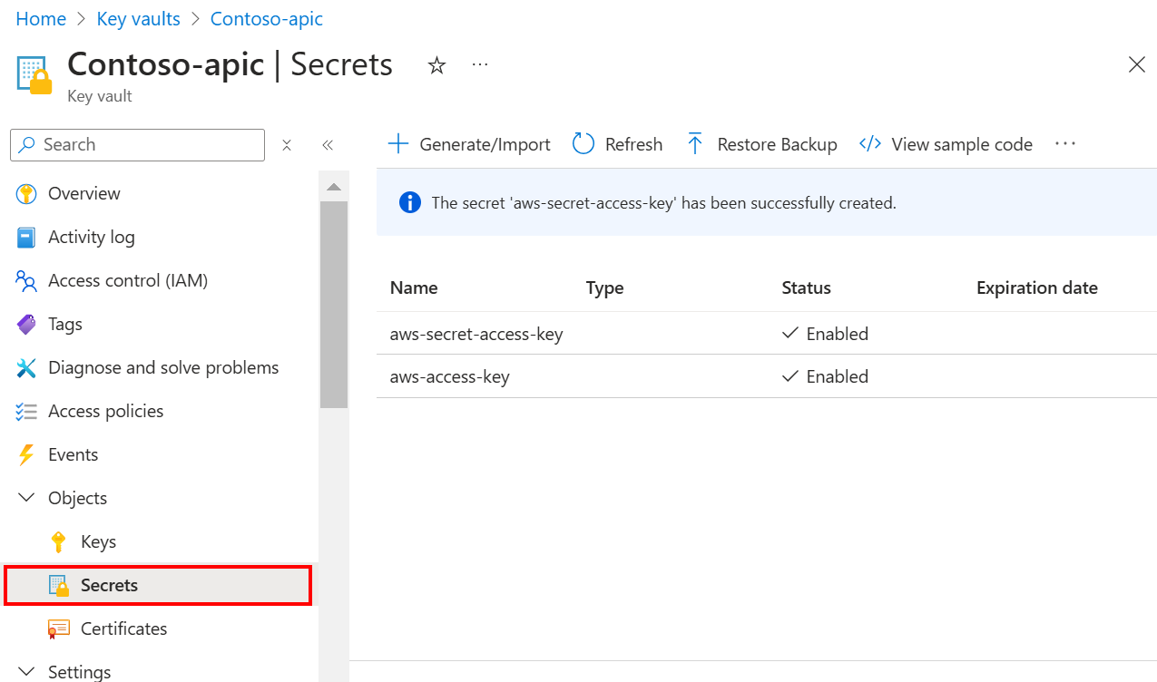Viewport: 1157px width, 682px height.
Task: Open View sample code
Action: point(946,143)
